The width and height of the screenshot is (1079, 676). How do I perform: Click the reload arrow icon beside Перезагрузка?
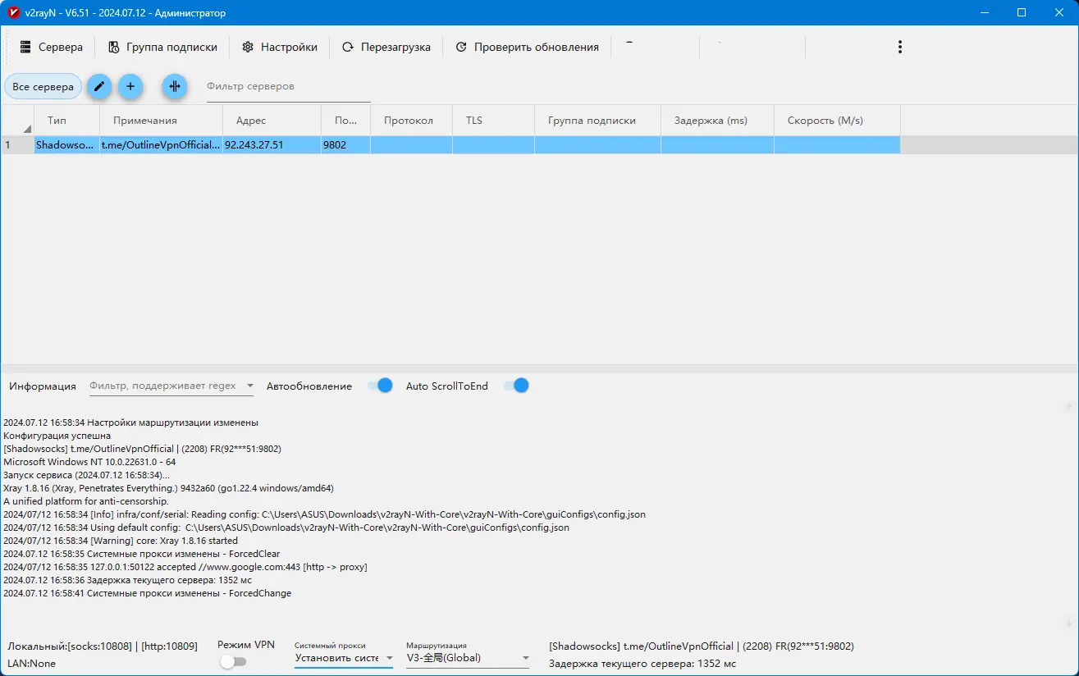pyautogui.click(x=348, y=48)
